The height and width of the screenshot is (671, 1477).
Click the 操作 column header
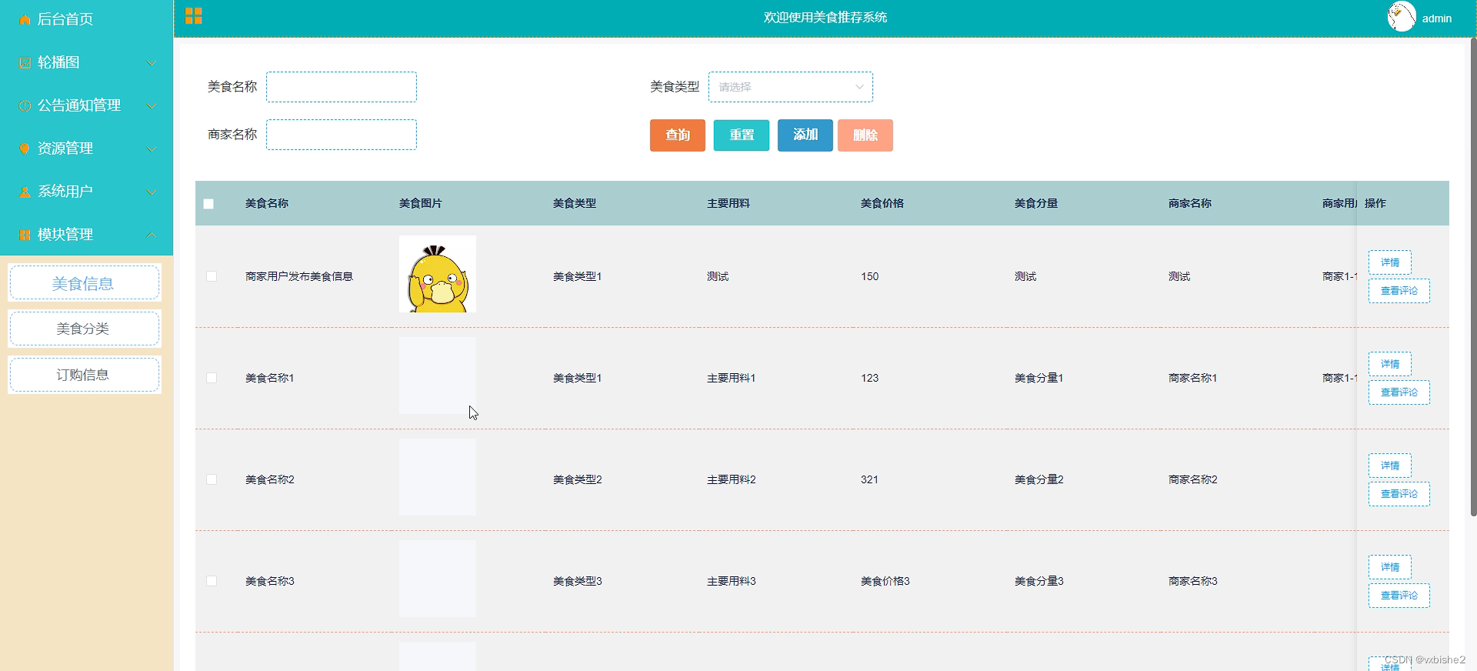[1375, 203]
